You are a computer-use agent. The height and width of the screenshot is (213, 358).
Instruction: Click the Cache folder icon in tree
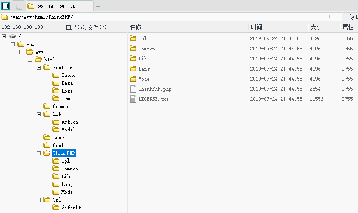(56, 75)
